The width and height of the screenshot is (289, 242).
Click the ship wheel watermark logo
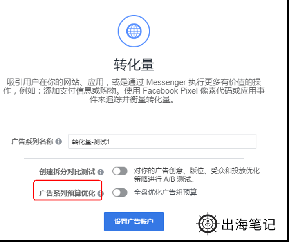(x=208, y=224)
